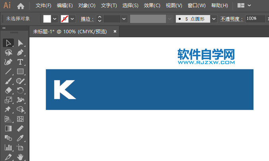Open the 窗口(W) menu

(x=197, y=6)
